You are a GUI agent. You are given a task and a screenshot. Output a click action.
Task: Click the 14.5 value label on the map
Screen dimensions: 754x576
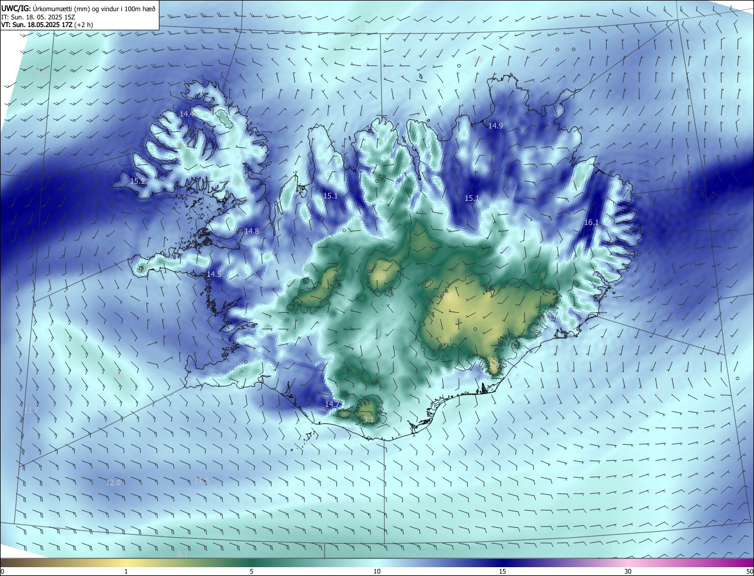pos(214,274)
